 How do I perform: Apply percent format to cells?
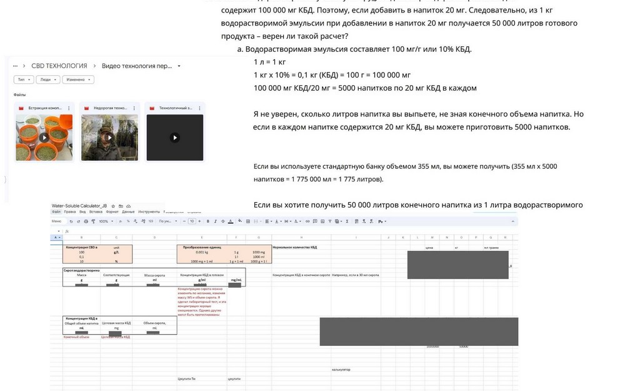pos(128,221)
